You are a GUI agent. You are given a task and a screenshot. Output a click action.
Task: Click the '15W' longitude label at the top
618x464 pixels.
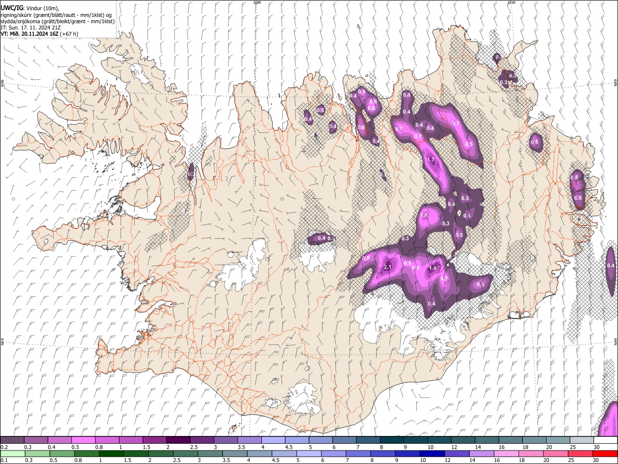coord(511,2)
